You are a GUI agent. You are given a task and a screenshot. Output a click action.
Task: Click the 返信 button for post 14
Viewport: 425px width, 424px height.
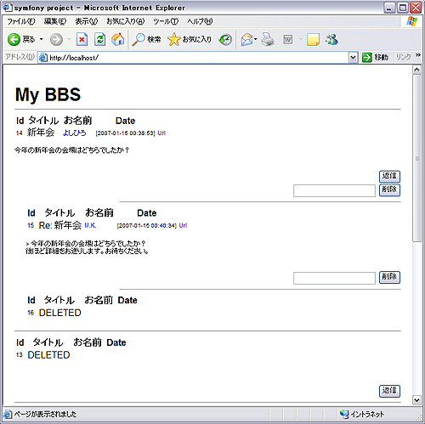pos(389,176)
